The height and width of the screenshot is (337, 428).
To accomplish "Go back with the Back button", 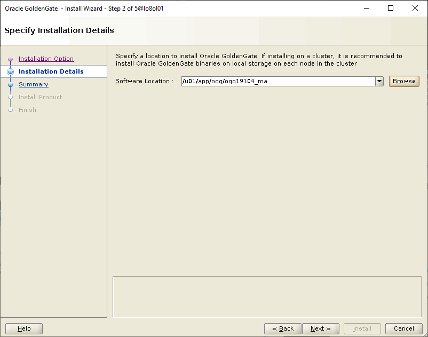I will (x=282, y=328).
